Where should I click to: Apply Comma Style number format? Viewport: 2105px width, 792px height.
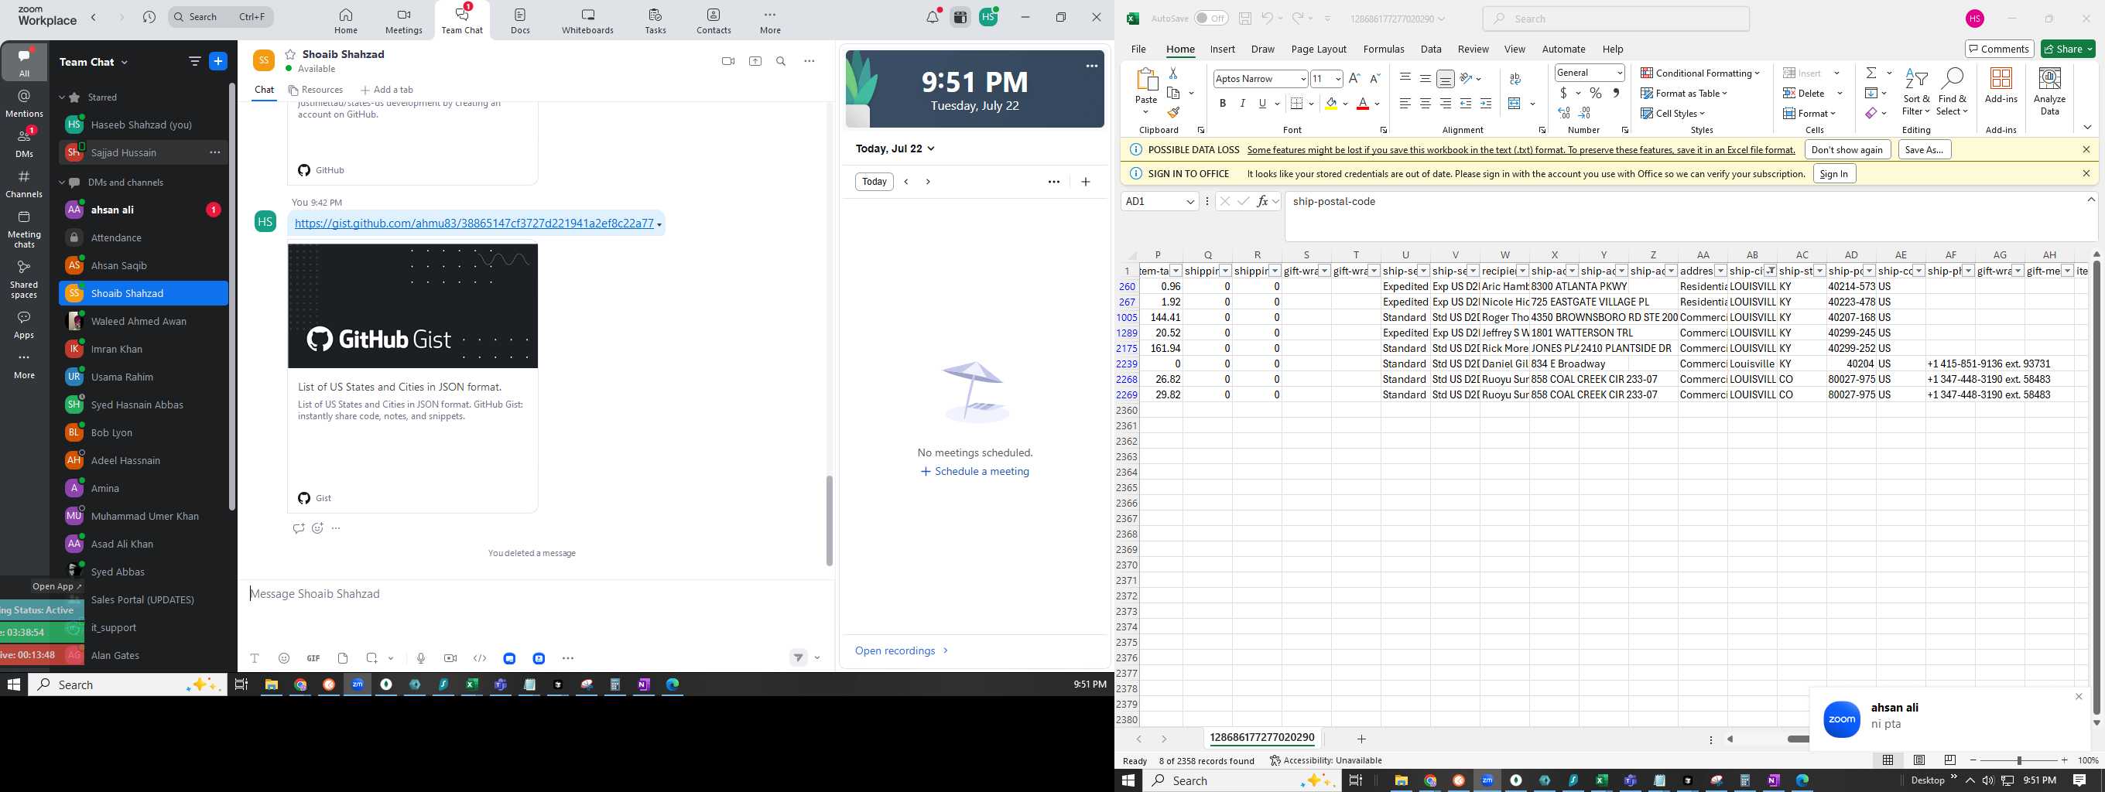(x=1616, y=93)
